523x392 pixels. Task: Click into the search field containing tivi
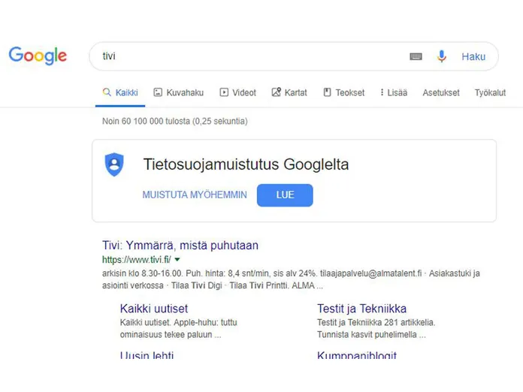[253, 56]
